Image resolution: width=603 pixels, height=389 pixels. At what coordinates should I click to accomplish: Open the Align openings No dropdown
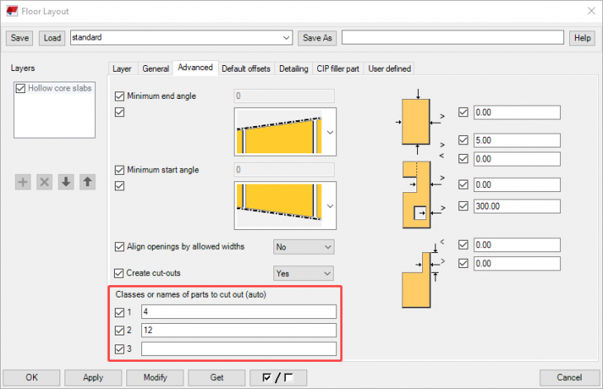point(303,246)
